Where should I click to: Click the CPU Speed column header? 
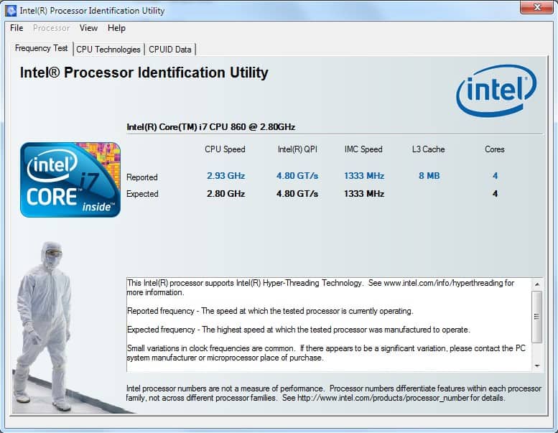pyautogui.click(x=225, y=149)
